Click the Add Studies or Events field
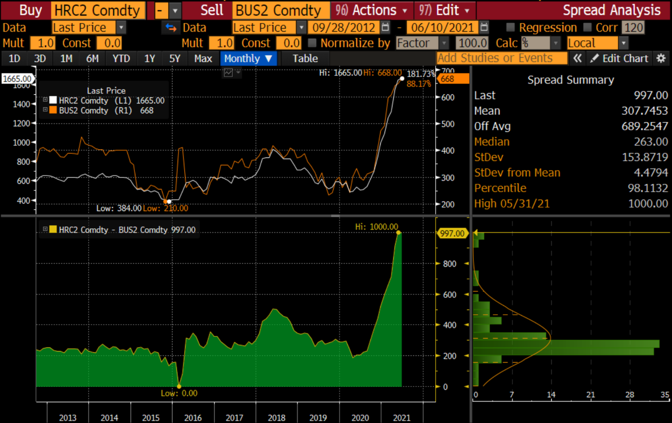Image resolution: width=672 pixels, height=423 pixels. pyautogui.click(x=501, y=58)
